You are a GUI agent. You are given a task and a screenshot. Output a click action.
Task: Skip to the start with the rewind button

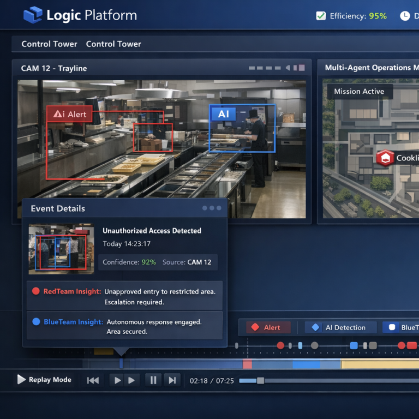(x=93, y=380)
